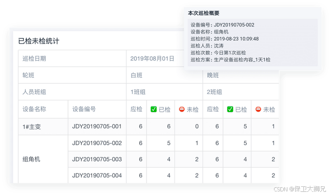Screen dimensions: 331x195
Task: Click 晚班 已检 value 4 for JDY20190705-004
Action: coord(245,175)
